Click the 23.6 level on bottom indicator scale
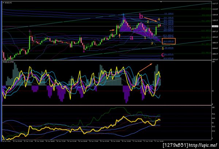Image resolution: width=219 pixels, height=149 pixels. (213, 131)
